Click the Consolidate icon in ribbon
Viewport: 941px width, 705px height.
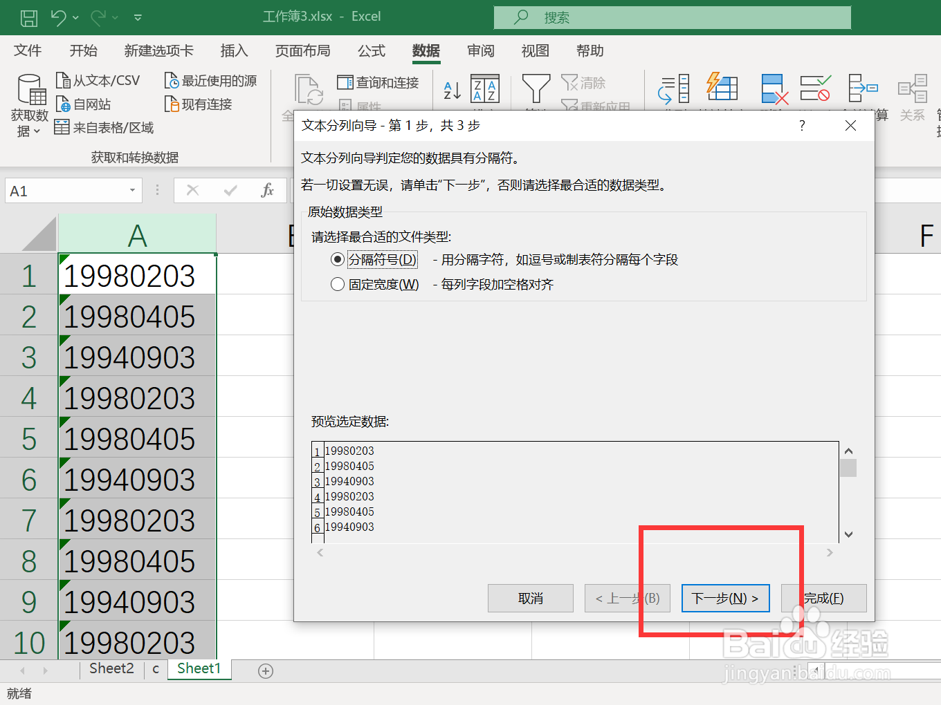(x=863, y=88)
